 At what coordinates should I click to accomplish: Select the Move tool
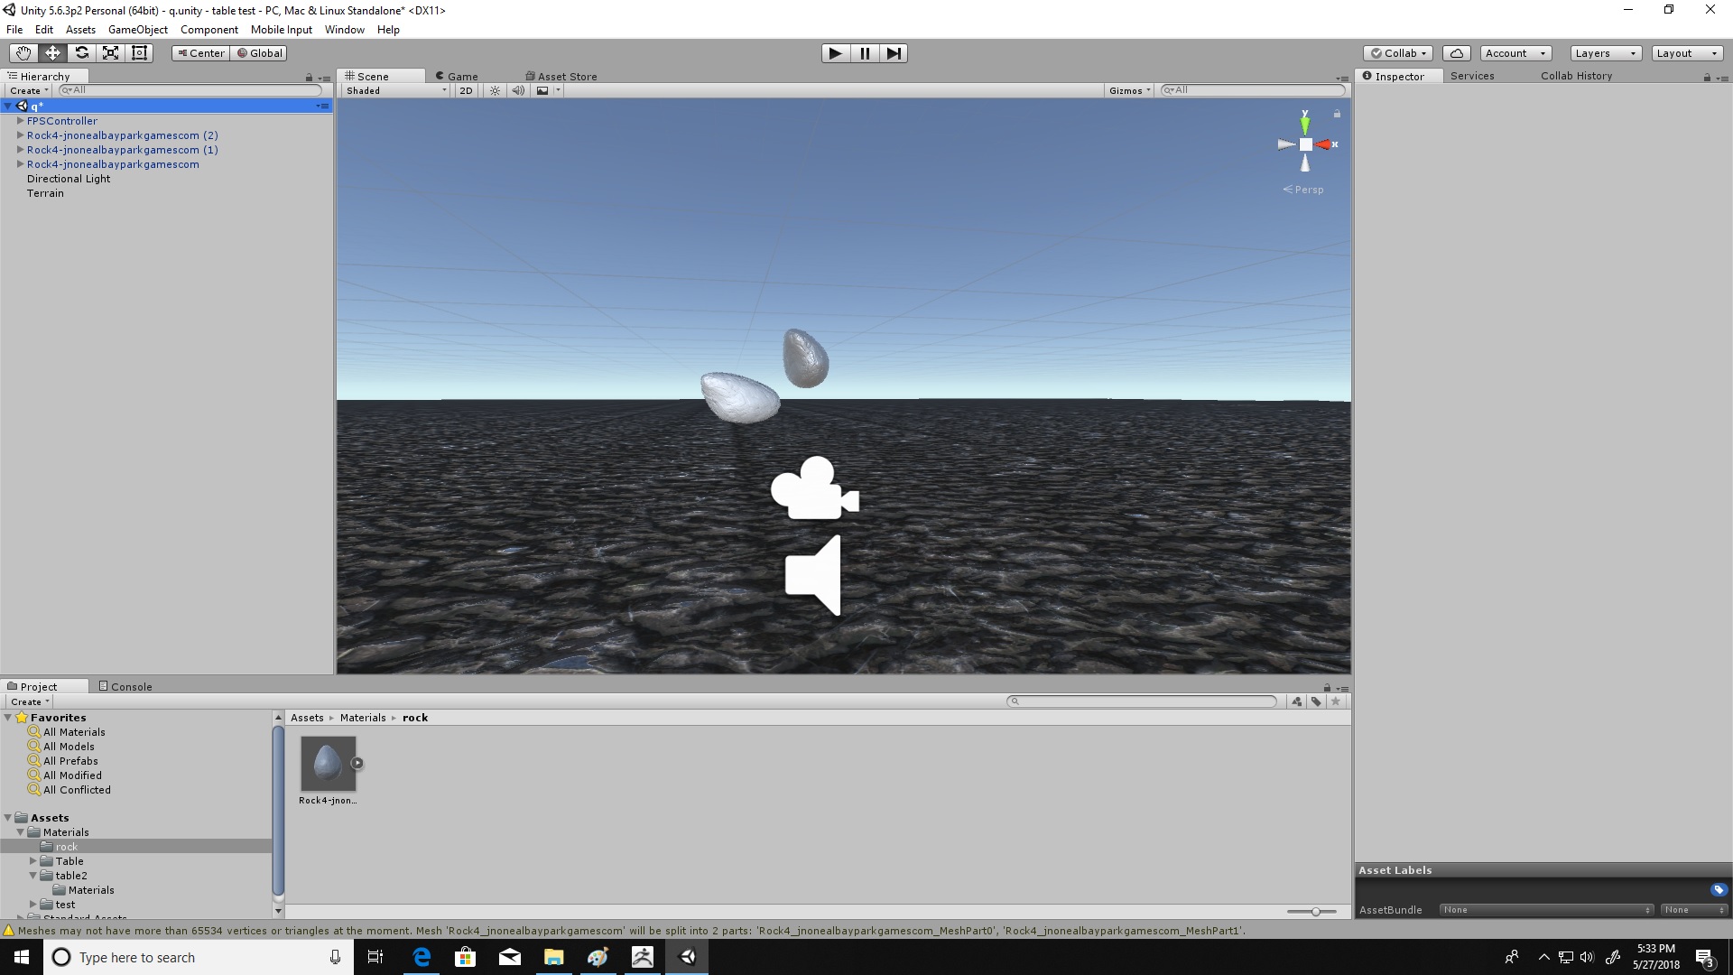click(52, 53)
